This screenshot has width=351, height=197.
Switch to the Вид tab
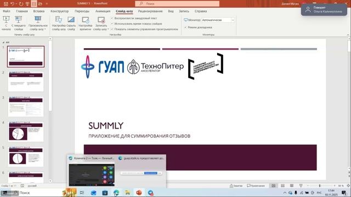coord(171,11)
